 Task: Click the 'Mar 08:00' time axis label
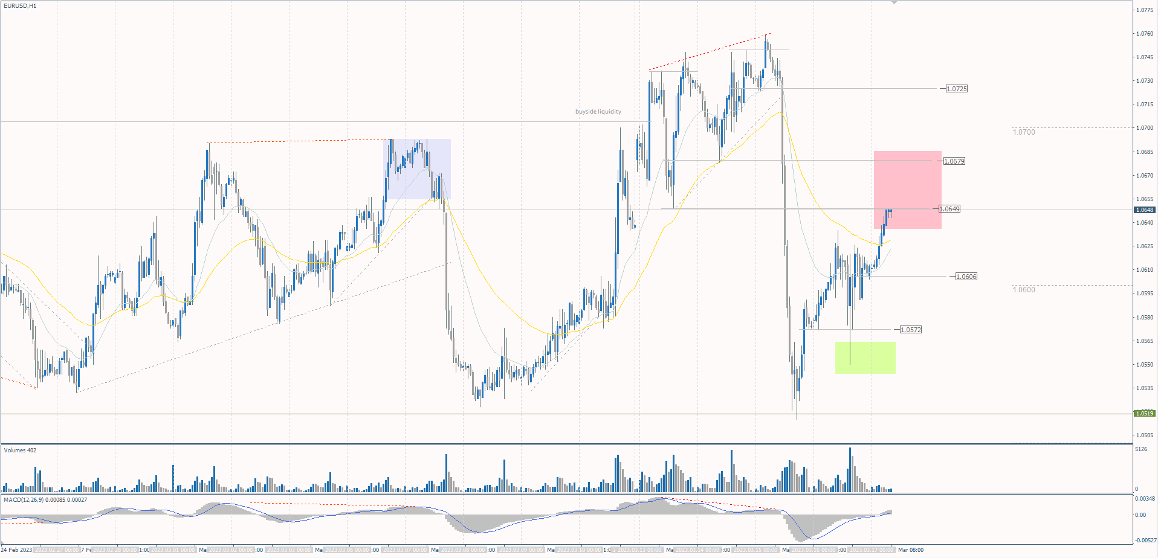tap(910, 550)
